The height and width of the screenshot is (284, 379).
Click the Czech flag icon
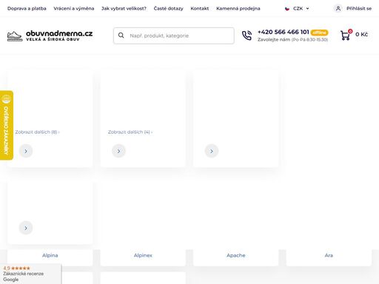(x=287, y=9)
